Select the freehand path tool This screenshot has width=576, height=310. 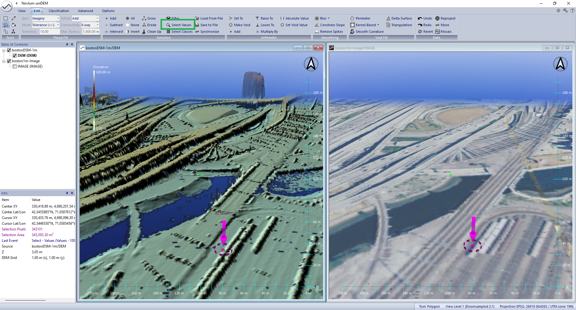click(5, 32)
